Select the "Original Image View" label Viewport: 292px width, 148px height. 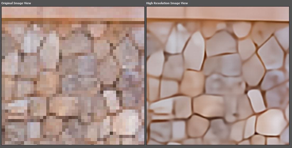16,3
